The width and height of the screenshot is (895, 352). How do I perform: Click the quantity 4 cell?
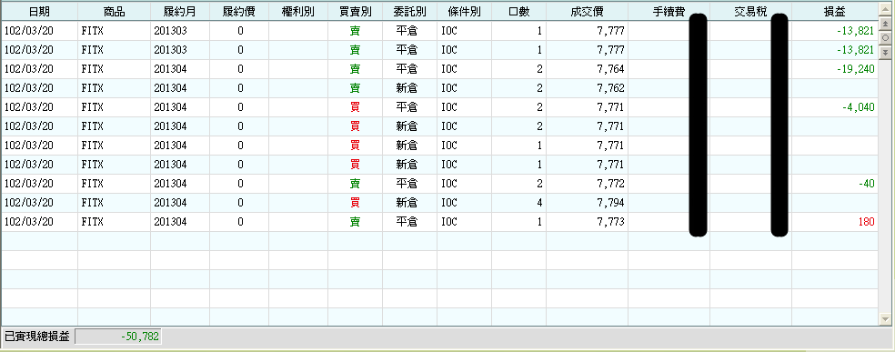pyautogui.click(x=518, y=203)
